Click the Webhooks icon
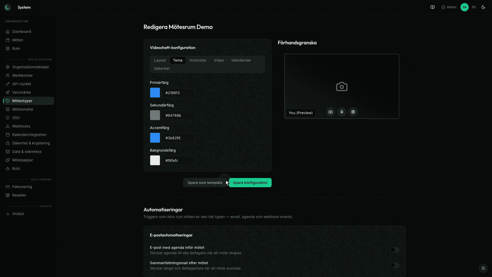Image resolution: width=492 pixels, height=277 pixels. (8, 126)
